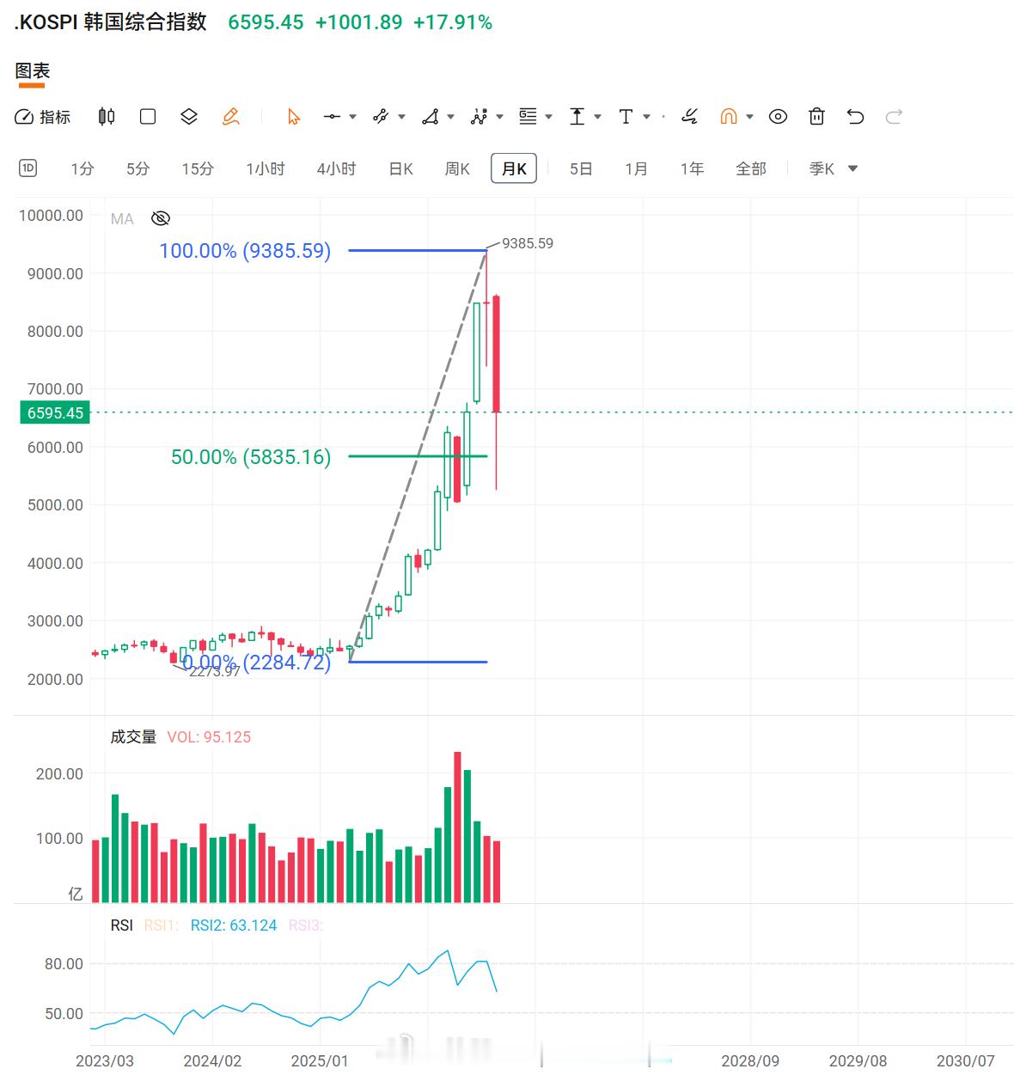The image size is (1014, 1075).
Task: Select the 周K timeframe tab
Action: [x=457, y=168]
